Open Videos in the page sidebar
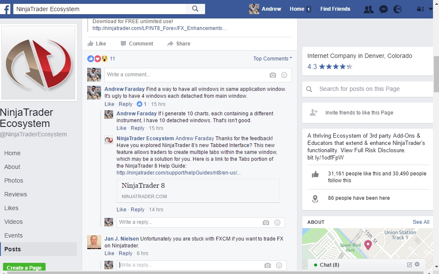This screenshot has width=439, height=274. 13,222
